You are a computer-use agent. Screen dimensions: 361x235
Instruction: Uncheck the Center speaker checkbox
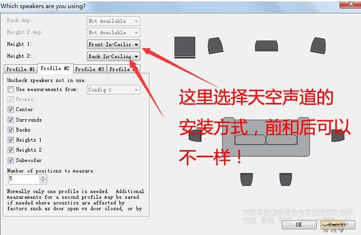[x=11, y=109]
